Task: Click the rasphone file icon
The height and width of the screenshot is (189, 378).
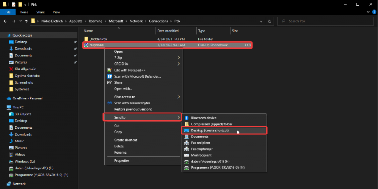Action: pos(86,45)
